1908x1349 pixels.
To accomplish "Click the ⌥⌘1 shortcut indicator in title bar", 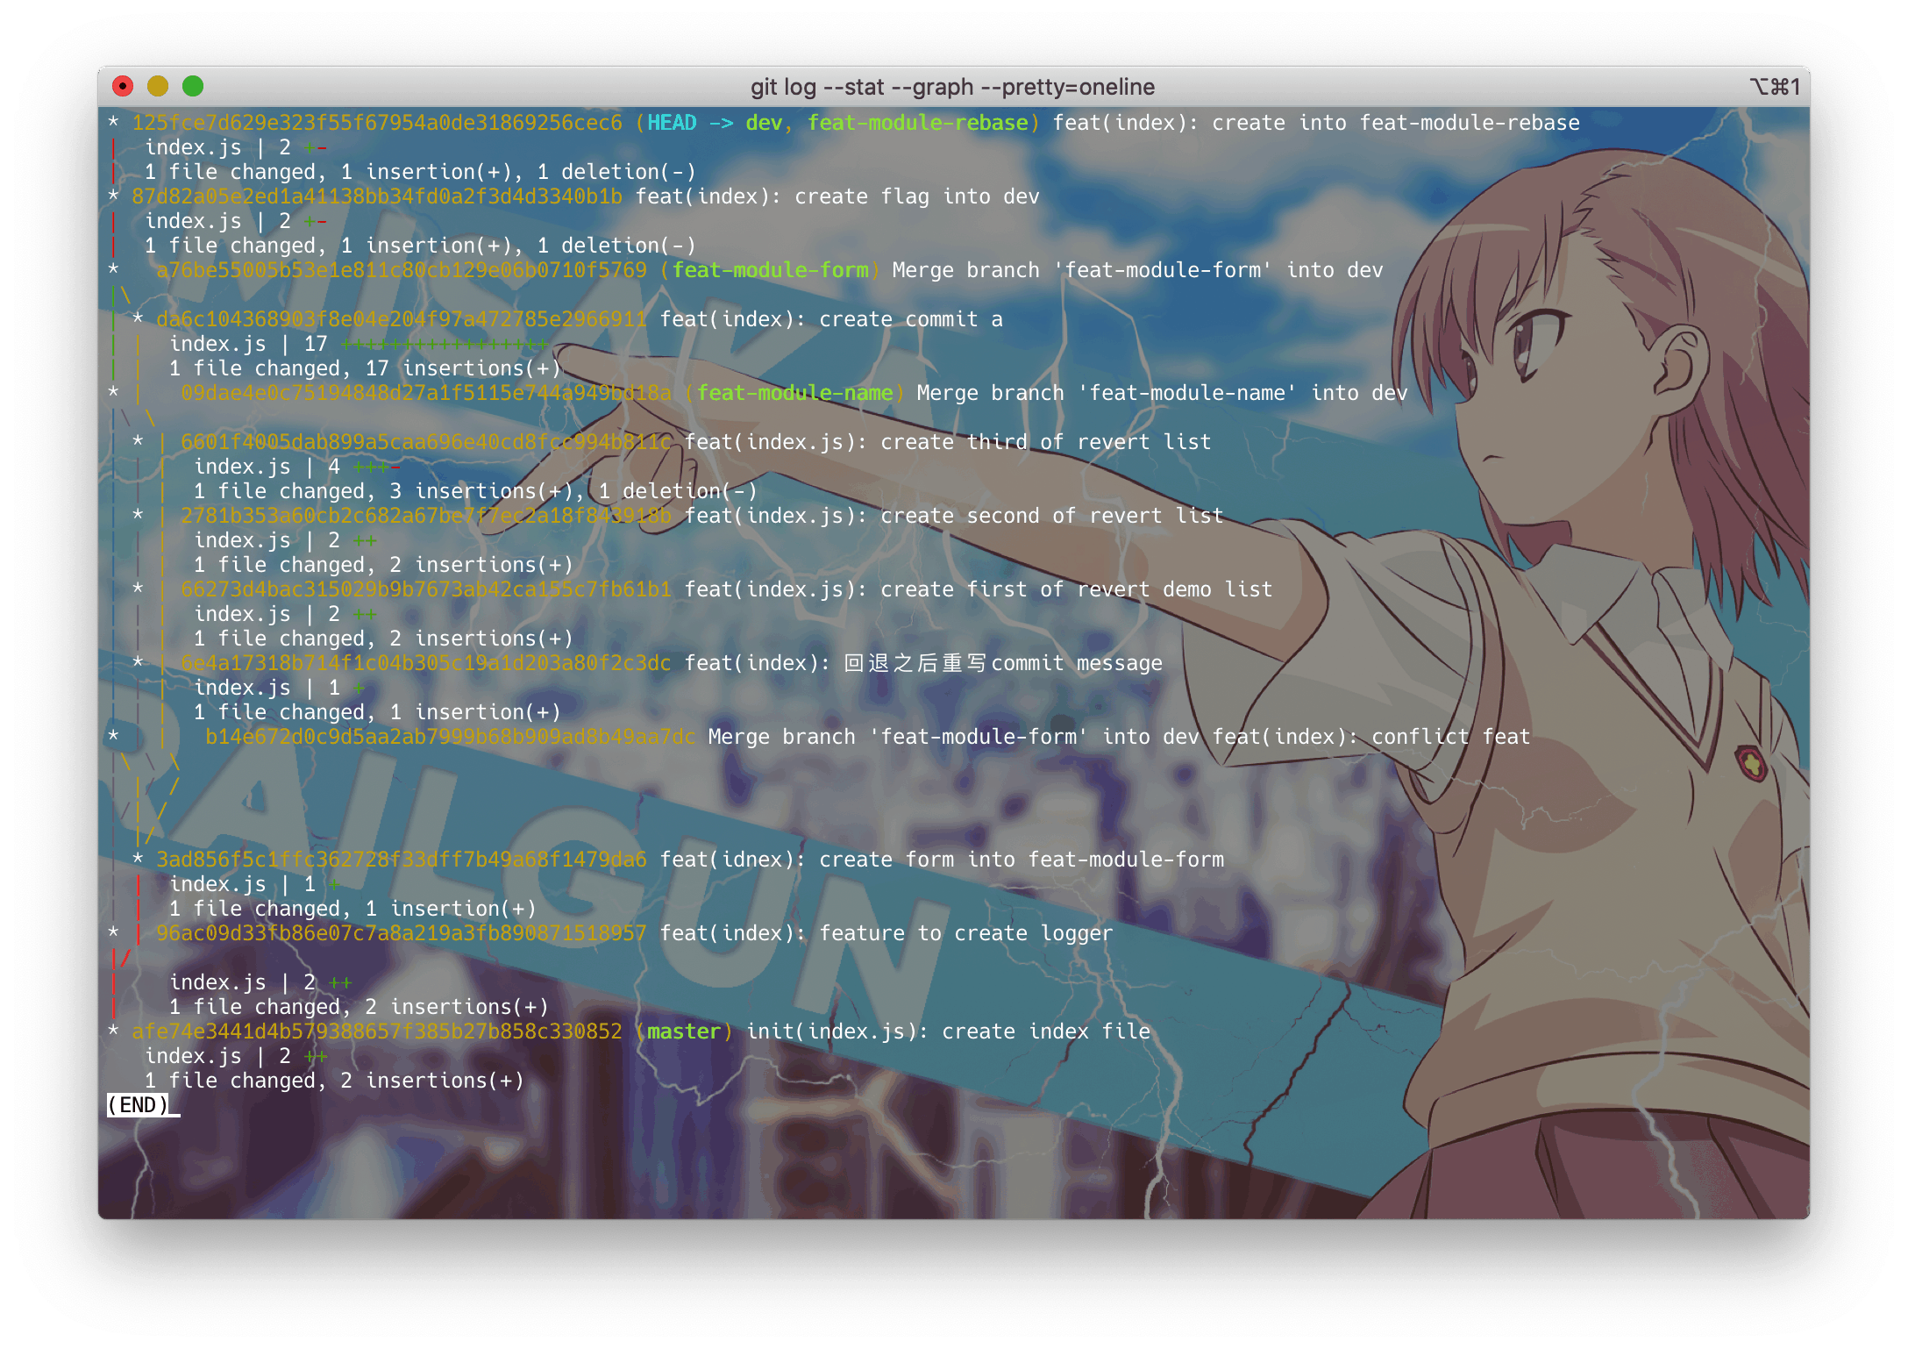I will (x=1775, y=87).
